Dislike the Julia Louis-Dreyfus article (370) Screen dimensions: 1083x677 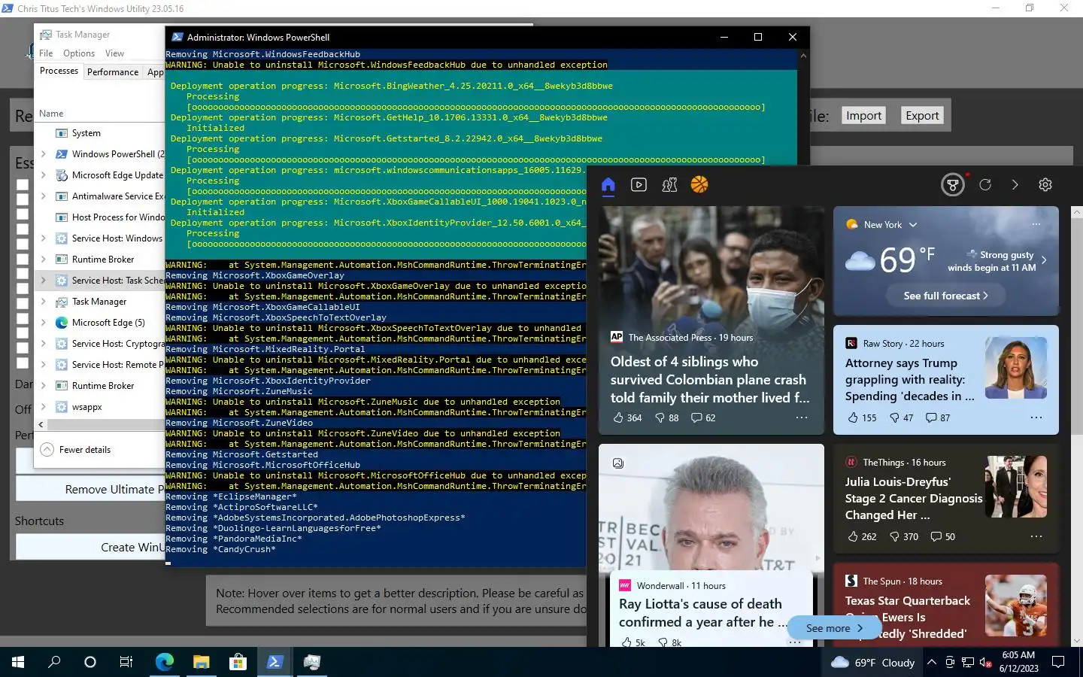coord(904,536)
